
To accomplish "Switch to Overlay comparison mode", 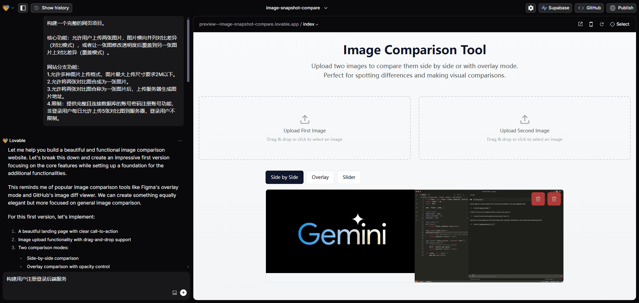I will point(320,177).
